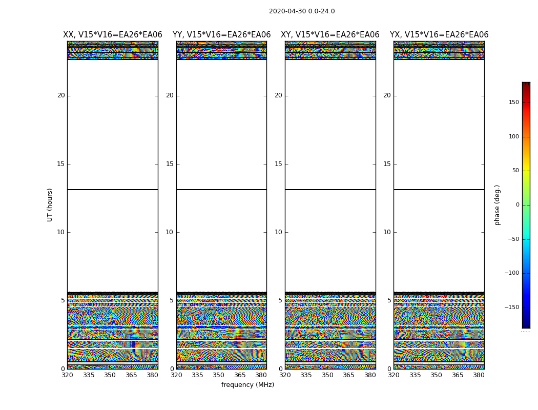
Task: Select the YX panel title text
Action: pyautogui.click(x=439, y=35)
